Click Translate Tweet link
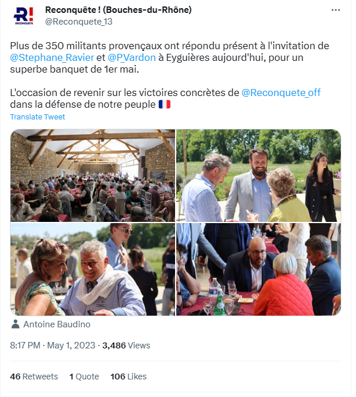 [37, 117]
